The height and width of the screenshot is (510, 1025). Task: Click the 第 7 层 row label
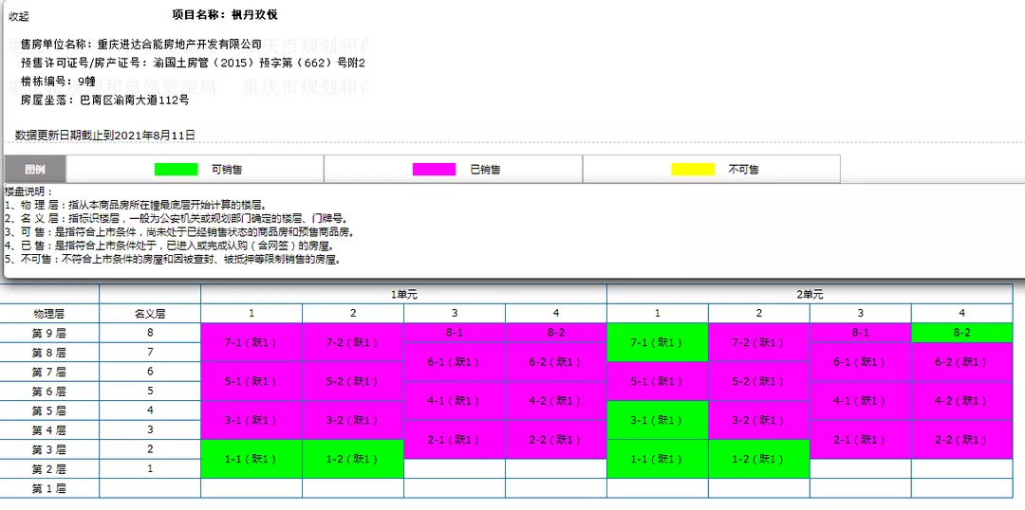tap(49, 372)
